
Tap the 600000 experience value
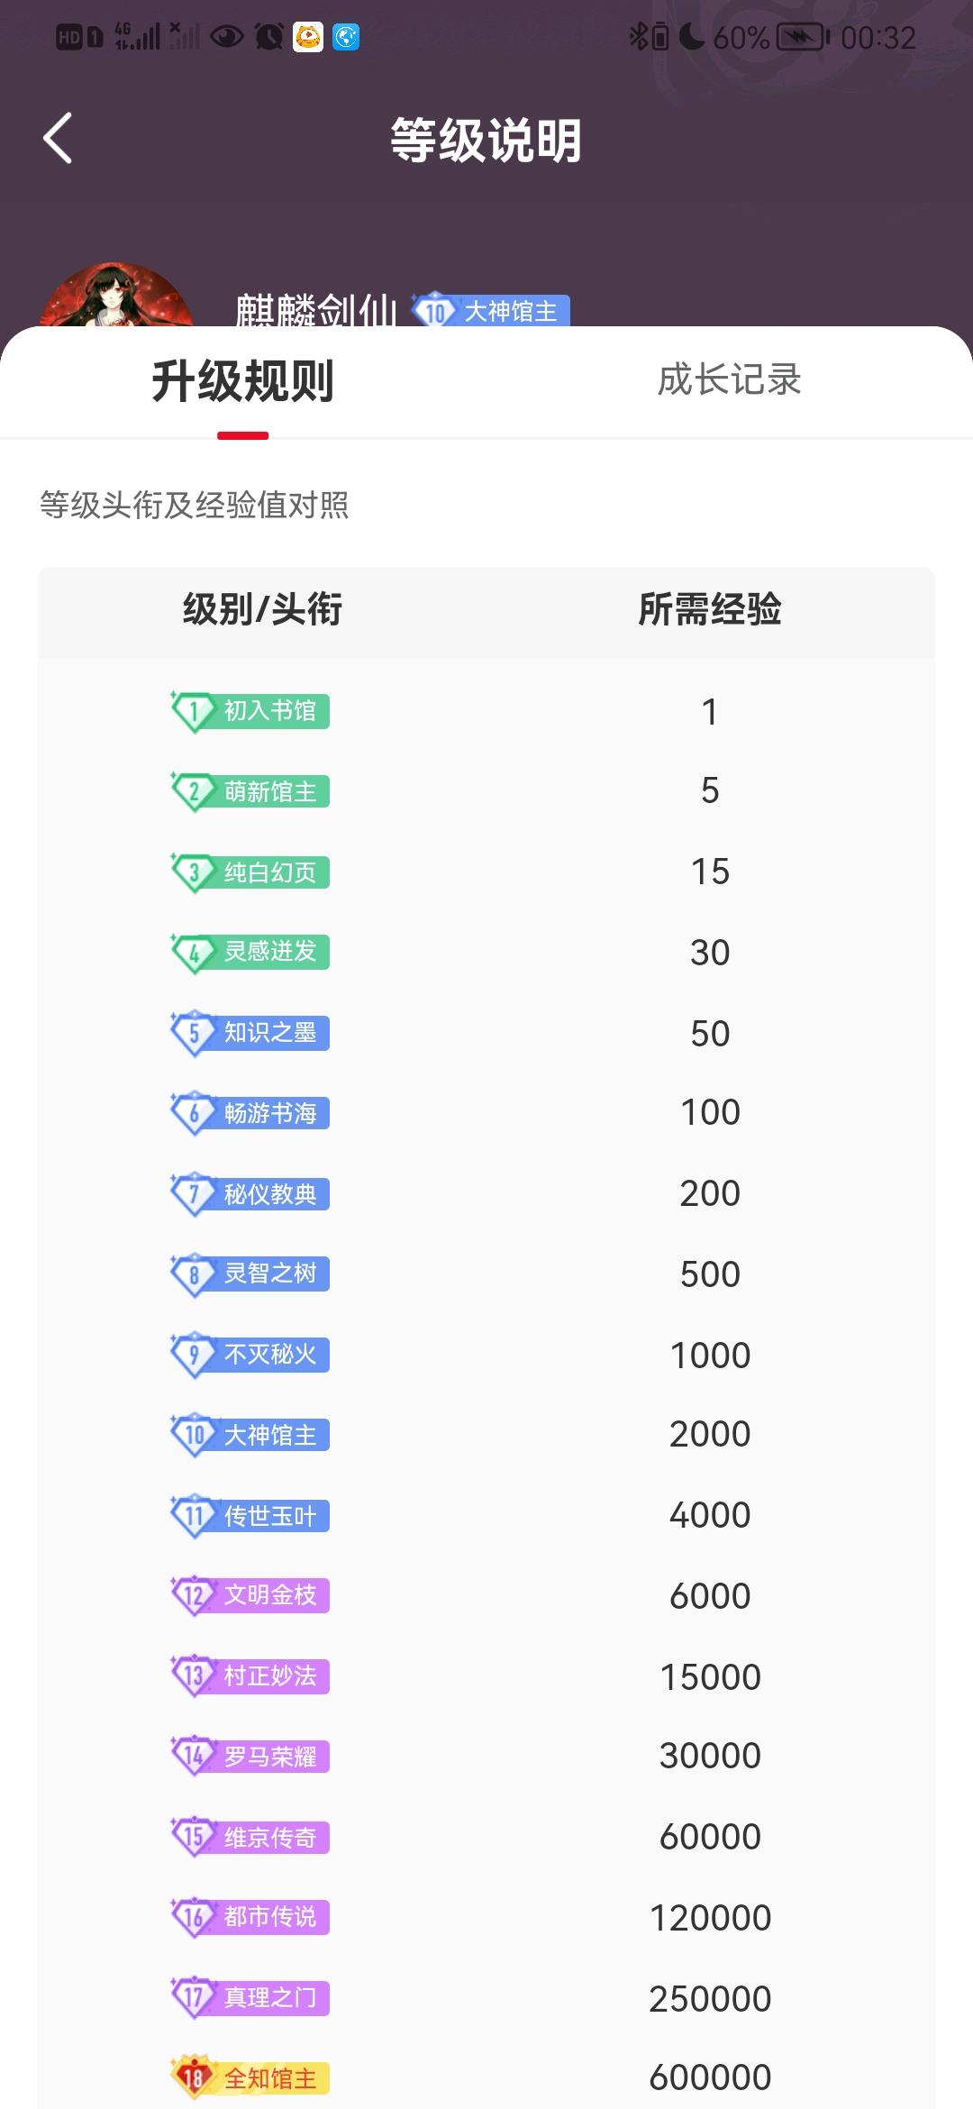coord(710,2077)
